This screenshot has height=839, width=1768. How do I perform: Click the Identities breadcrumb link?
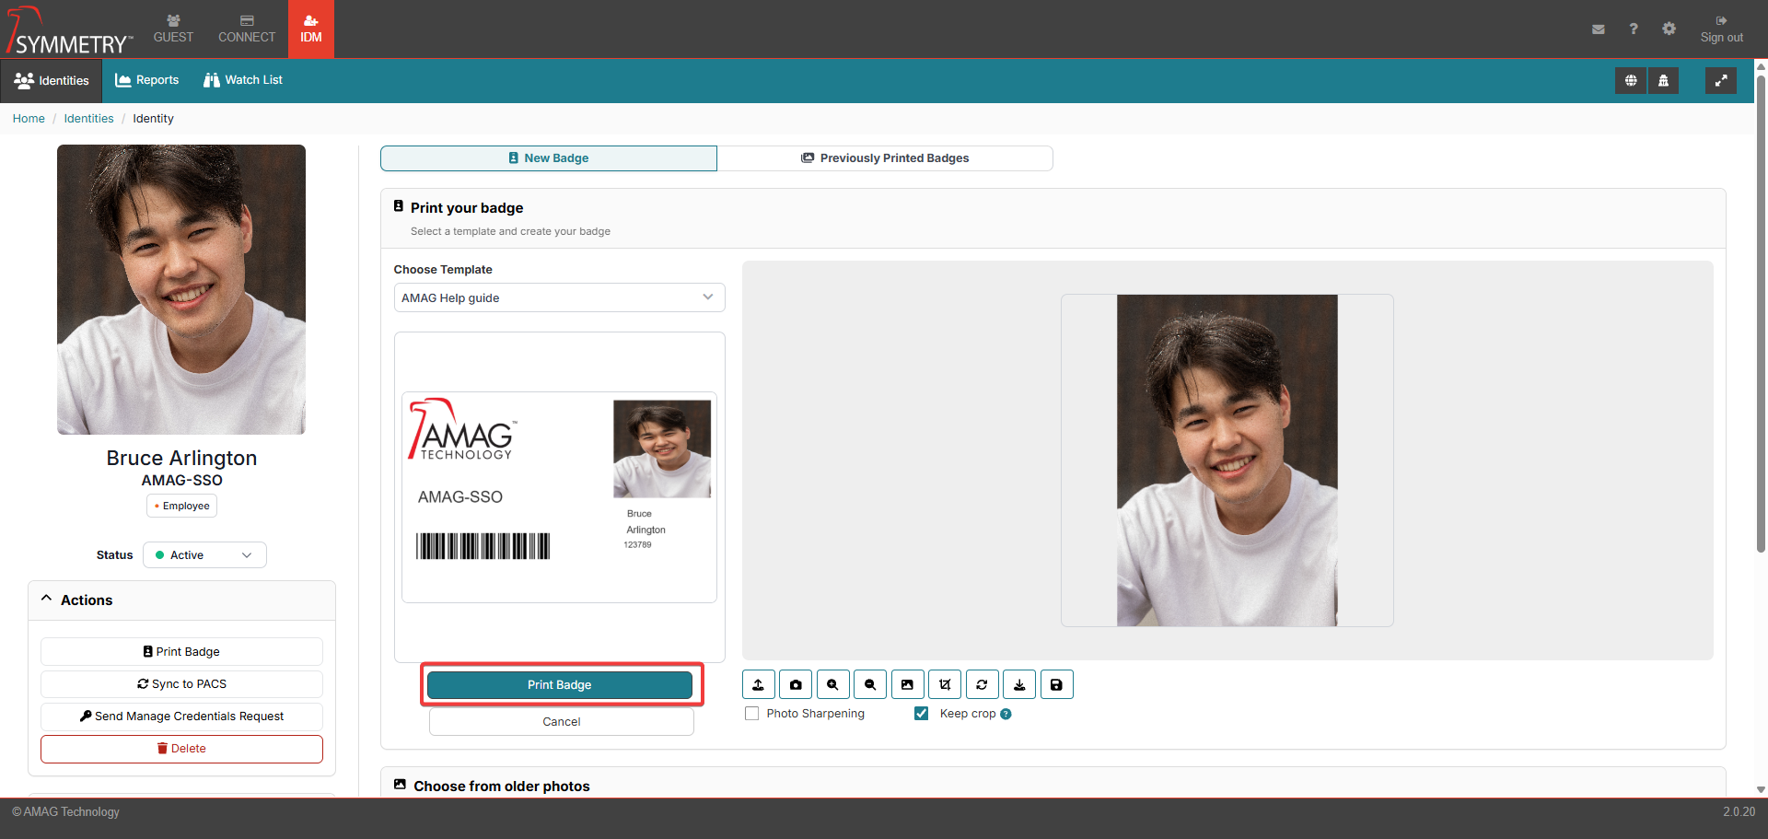pos(88,119)
